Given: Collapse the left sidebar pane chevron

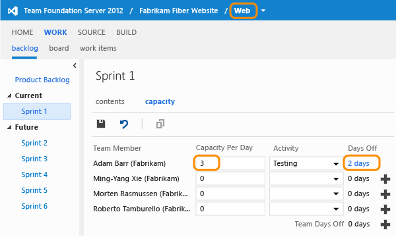Looking at the screenshot, I should [75, 65].
